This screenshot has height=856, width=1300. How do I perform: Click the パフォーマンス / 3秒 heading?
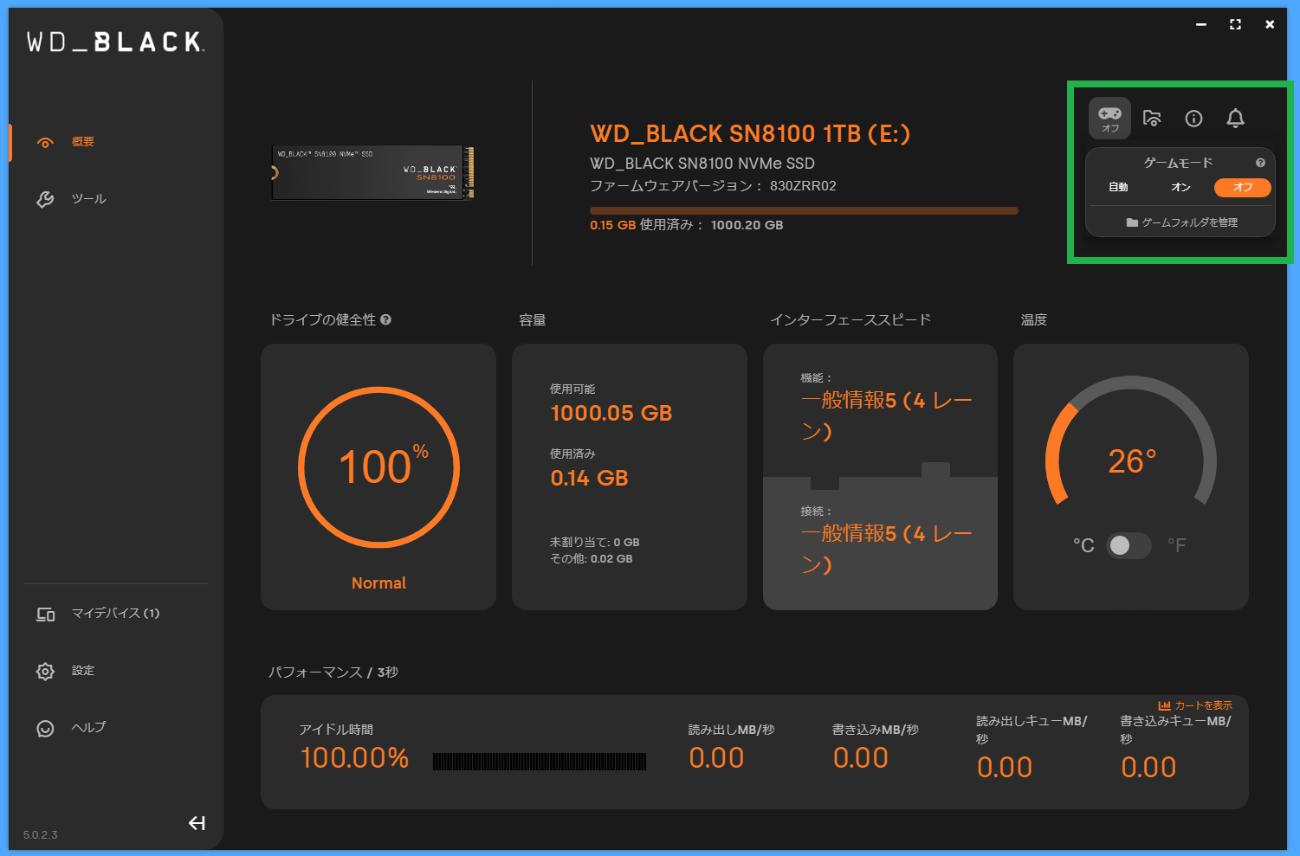click(333, 673)
